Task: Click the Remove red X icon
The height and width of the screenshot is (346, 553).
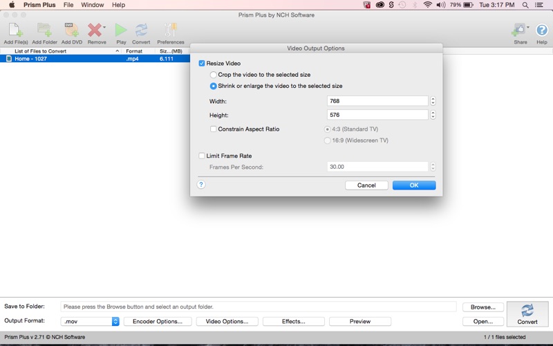Action: pyautogui.click(x=94, y=30)
